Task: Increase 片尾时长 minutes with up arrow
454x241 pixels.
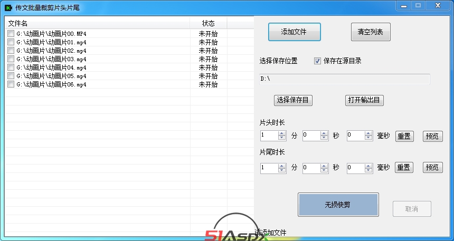Action: point(282,166)
